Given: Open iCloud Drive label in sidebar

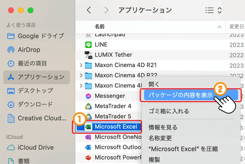Looking at the screenshot, I should tap(36, 147).
